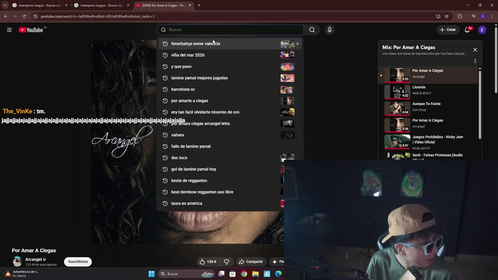Click history clock icon beside 'sahara'
The width and height of the screenshot is (498, 280).
coord(165,135)
